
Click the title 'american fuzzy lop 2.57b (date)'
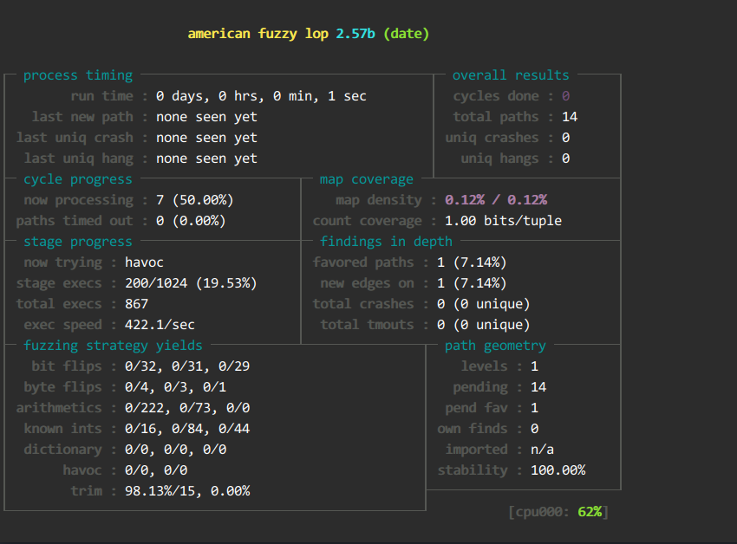[x=309, y=34]
